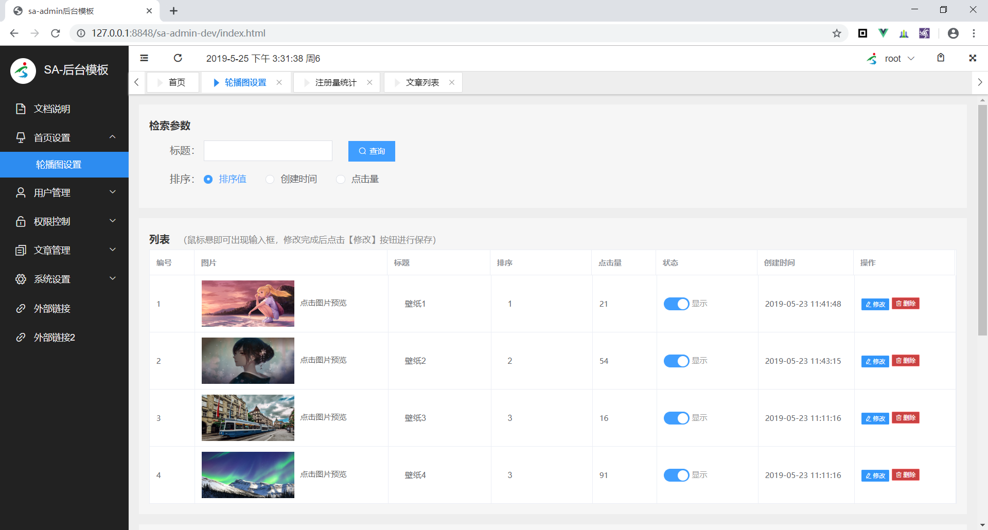The width and height of the screenshot is (988, 530).
Task: Close the 轮播图设置 tab
Action: click(x=279, y=82)
